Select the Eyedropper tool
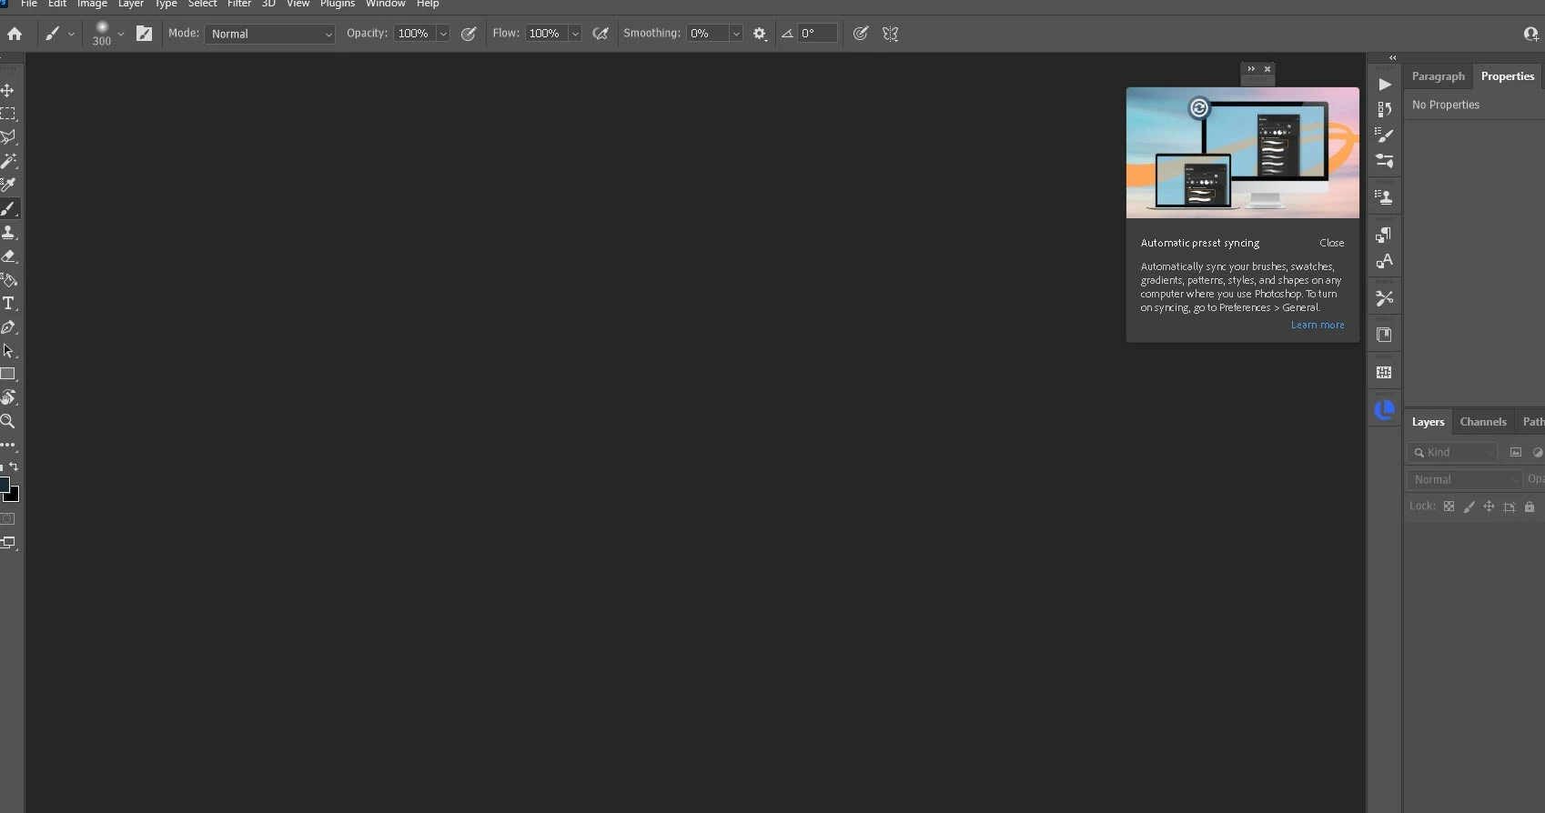Image resolution: width=1545 pixels, height=813 pixels. click(7, 185)
